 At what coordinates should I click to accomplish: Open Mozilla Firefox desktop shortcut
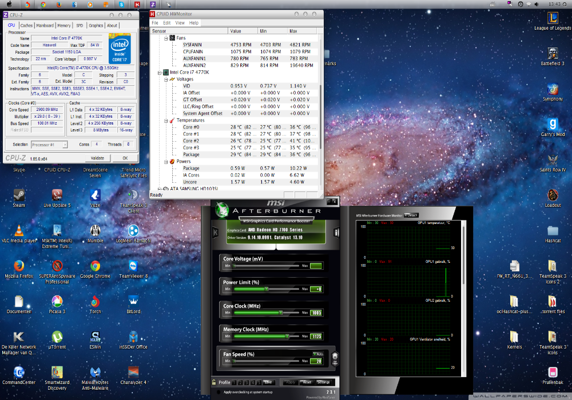pyautogui.click(x=19, y=269)
